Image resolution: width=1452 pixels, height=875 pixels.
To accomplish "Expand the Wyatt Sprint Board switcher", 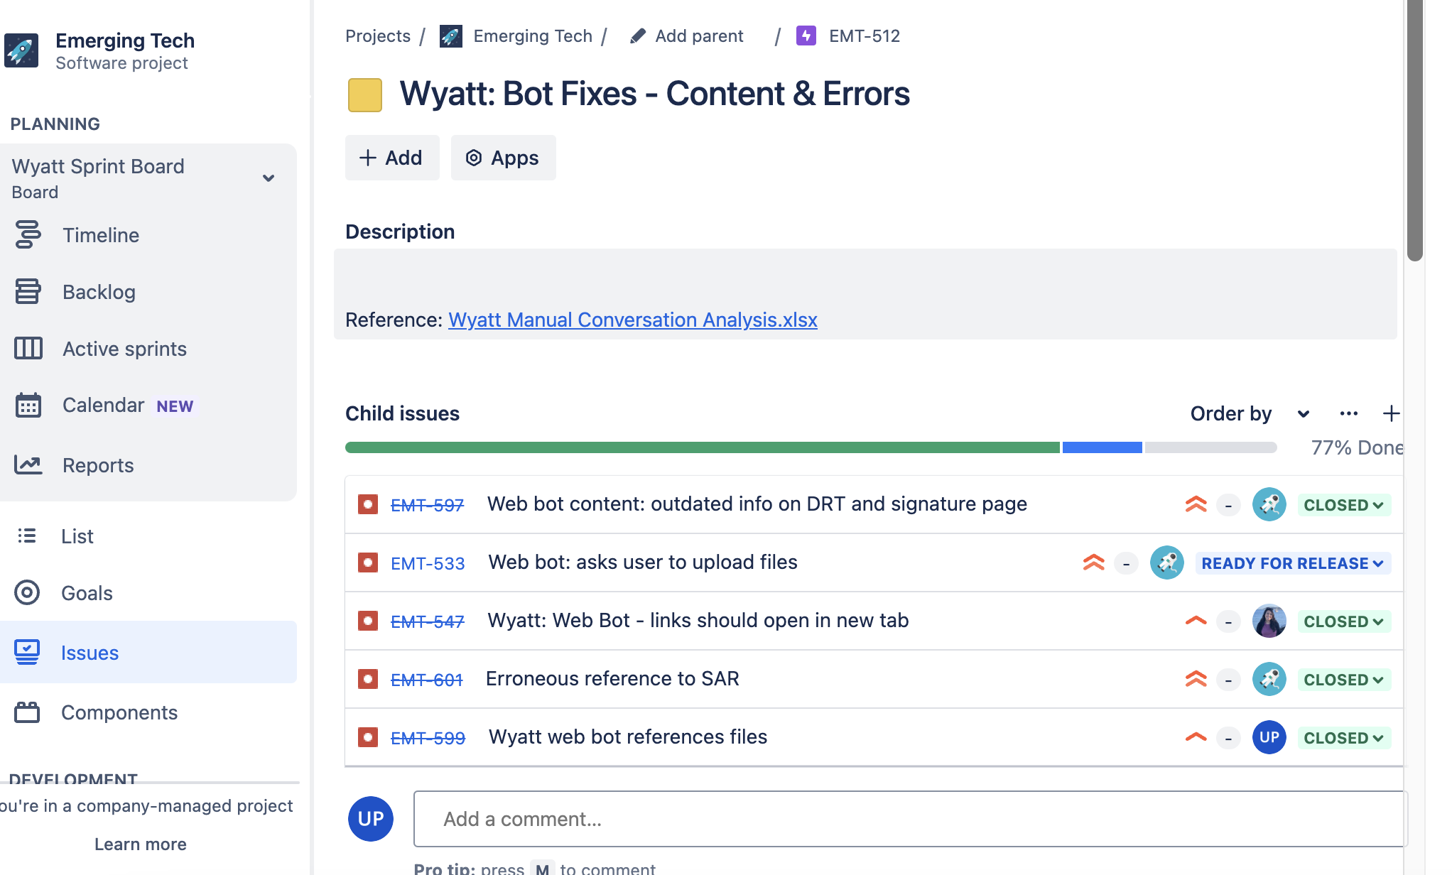I will point(269,178).
